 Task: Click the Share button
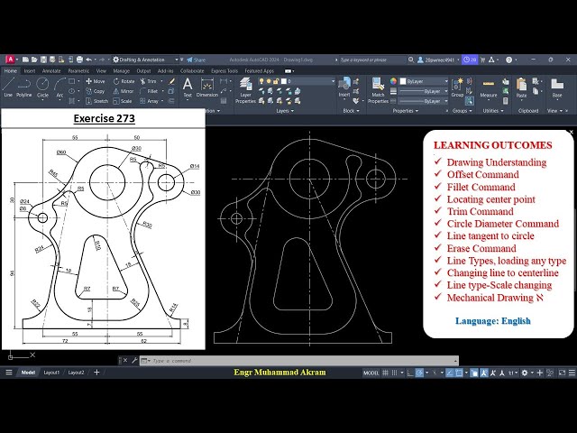pyautogui.click(x=197, y=60)
